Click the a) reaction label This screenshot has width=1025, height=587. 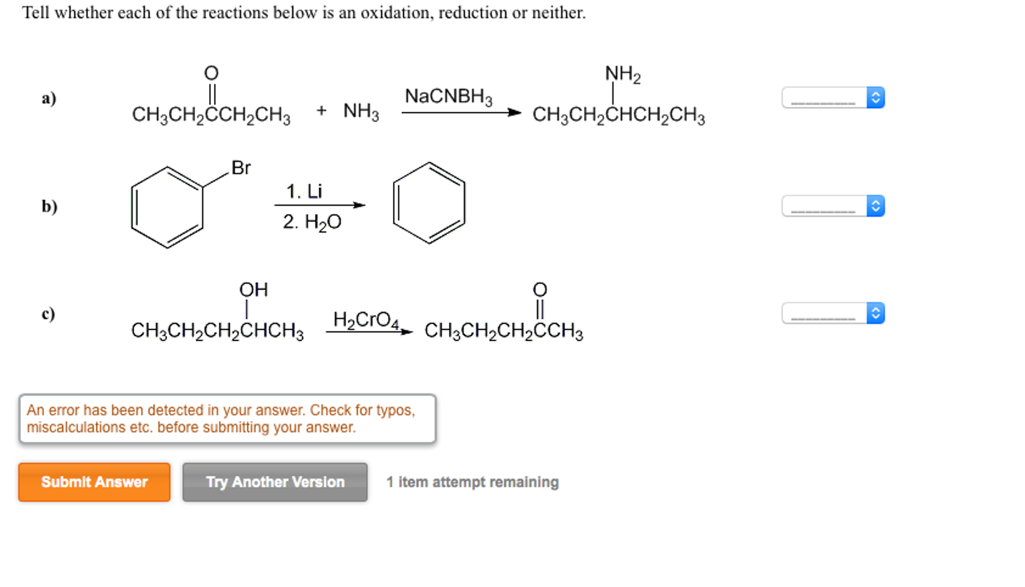point(49,99)
